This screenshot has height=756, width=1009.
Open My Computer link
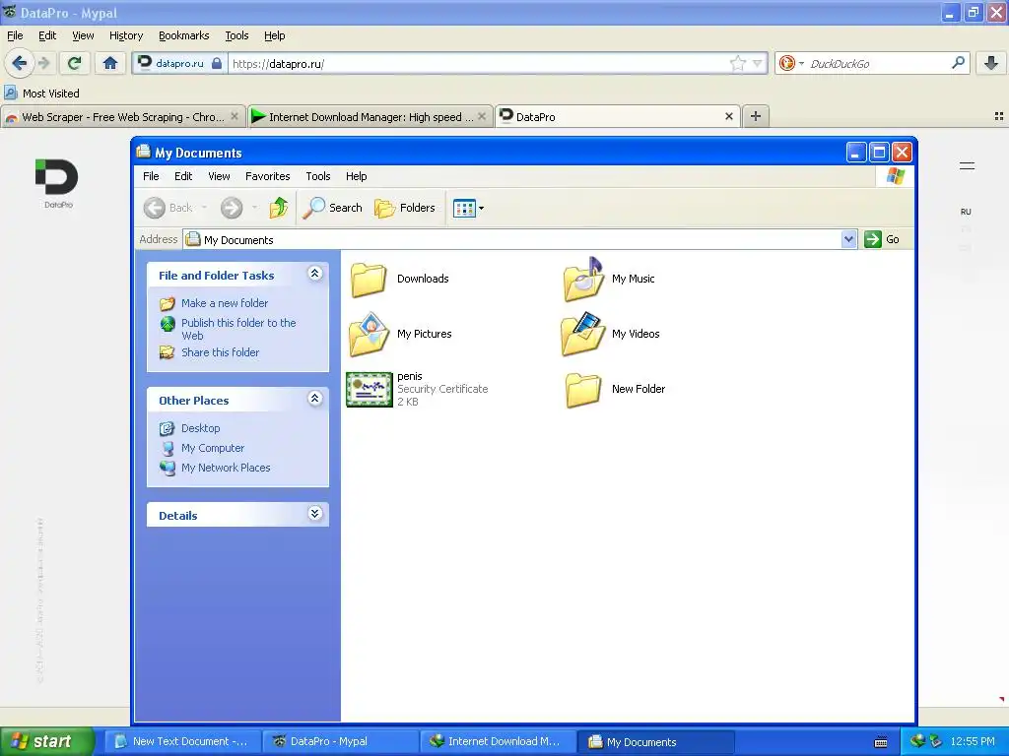213,448
